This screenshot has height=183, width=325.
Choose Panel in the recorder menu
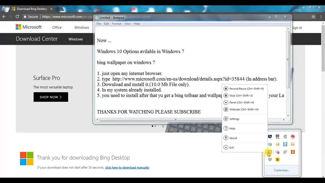[x=245, y=102]
